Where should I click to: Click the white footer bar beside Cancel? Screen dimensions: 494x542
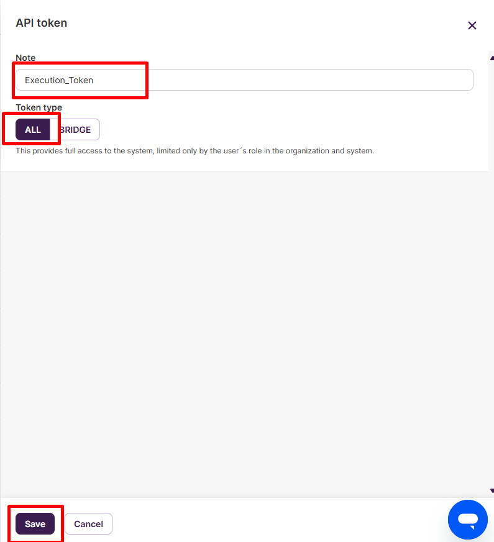[277, 522]
